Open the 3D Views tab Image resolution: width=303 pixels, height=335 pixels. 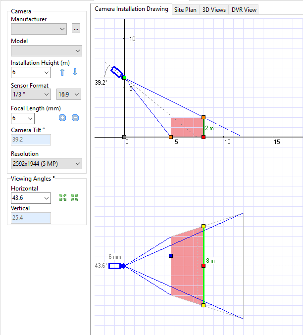tap(214, 9)
